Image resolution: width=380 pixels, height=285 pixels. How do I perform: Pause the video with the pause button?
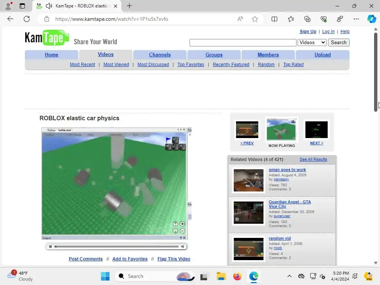50,246
